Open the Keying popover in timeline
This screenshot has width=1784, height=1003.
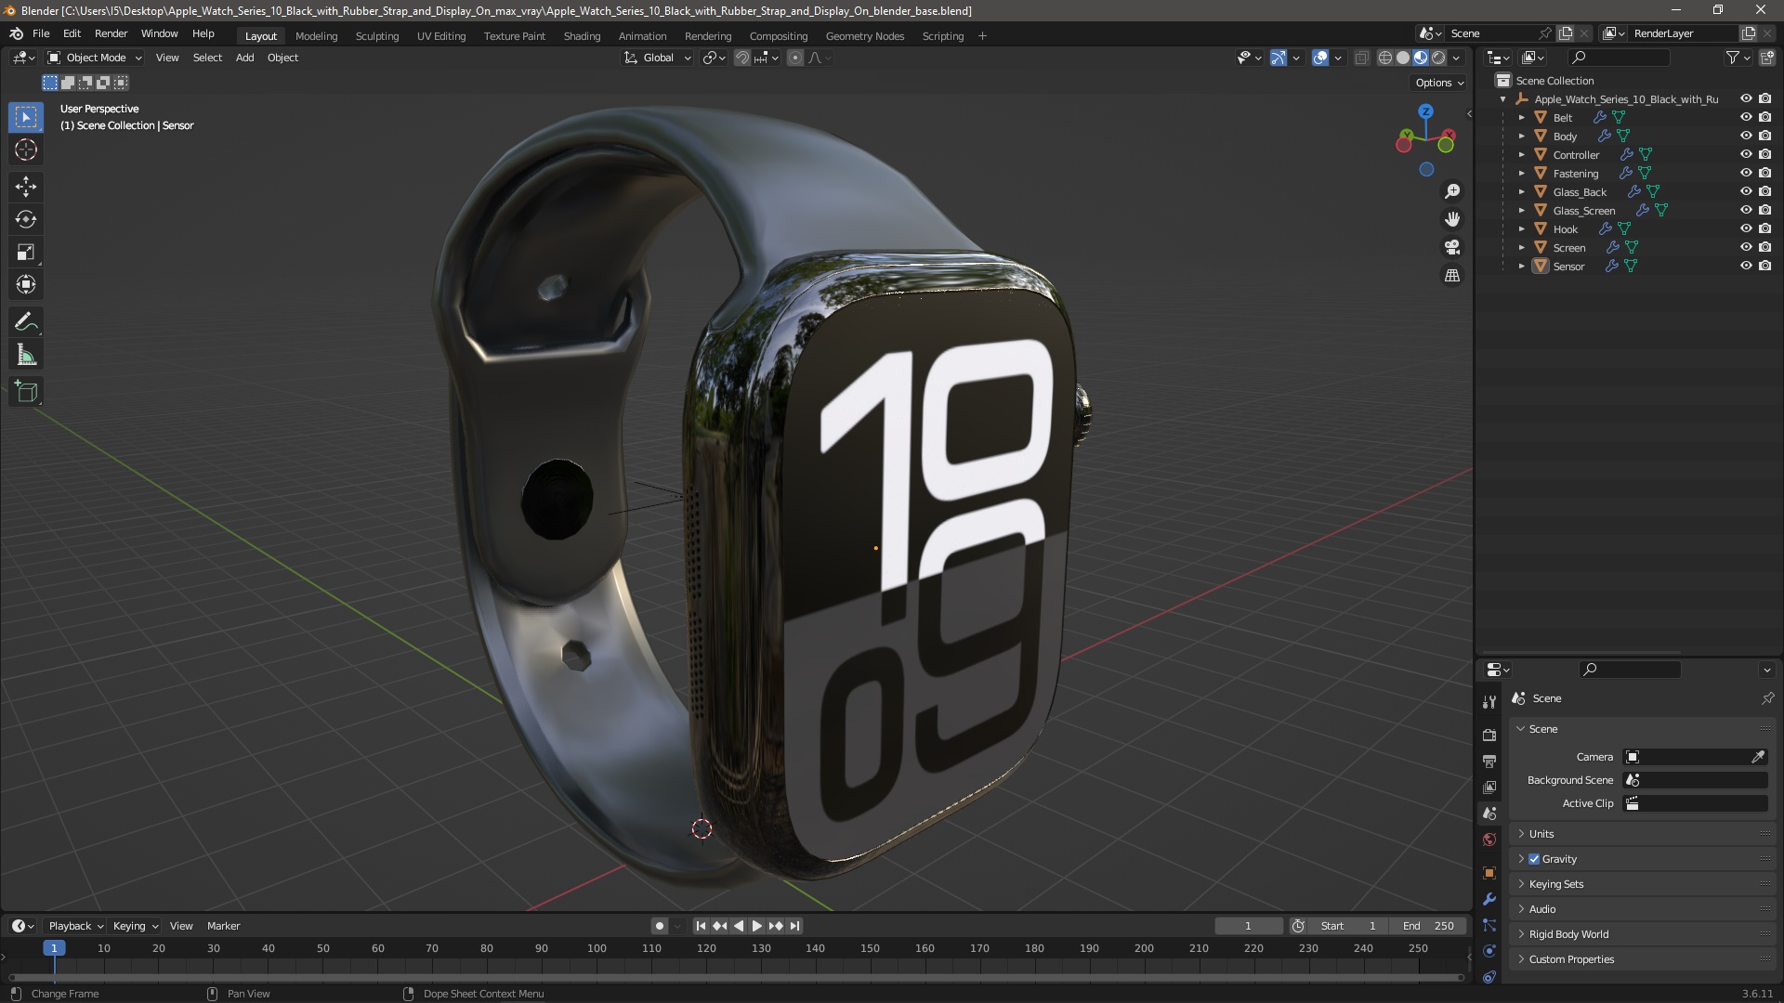(x=136, y=926)
